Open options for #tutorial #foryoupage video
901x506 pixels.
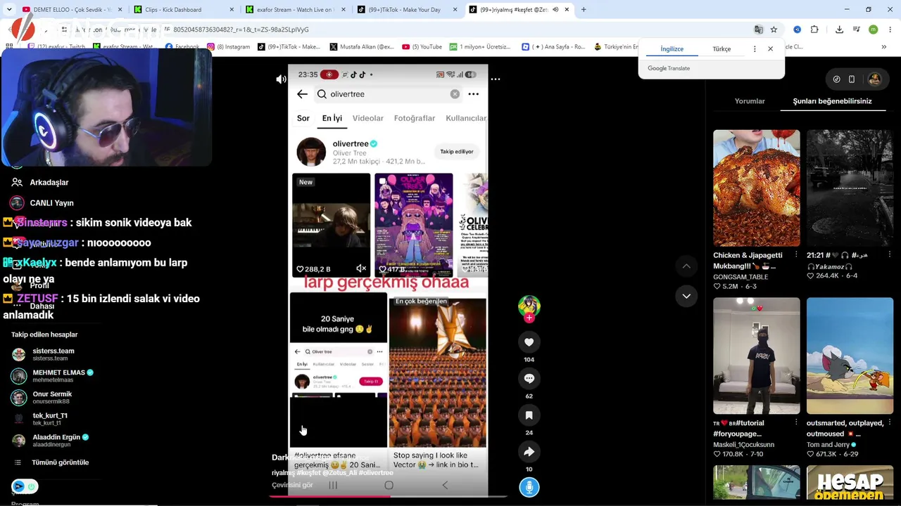pyautogui.click(x=796, y=423)
